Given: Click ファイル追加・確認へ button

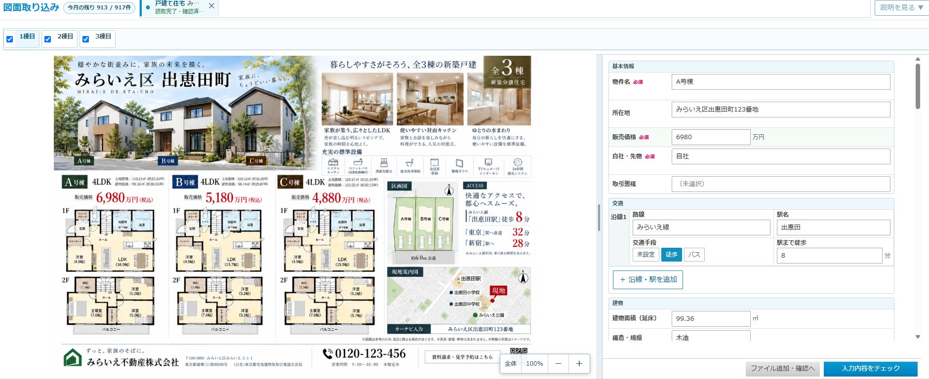Looking at the screenshot, I should [783, 369].
